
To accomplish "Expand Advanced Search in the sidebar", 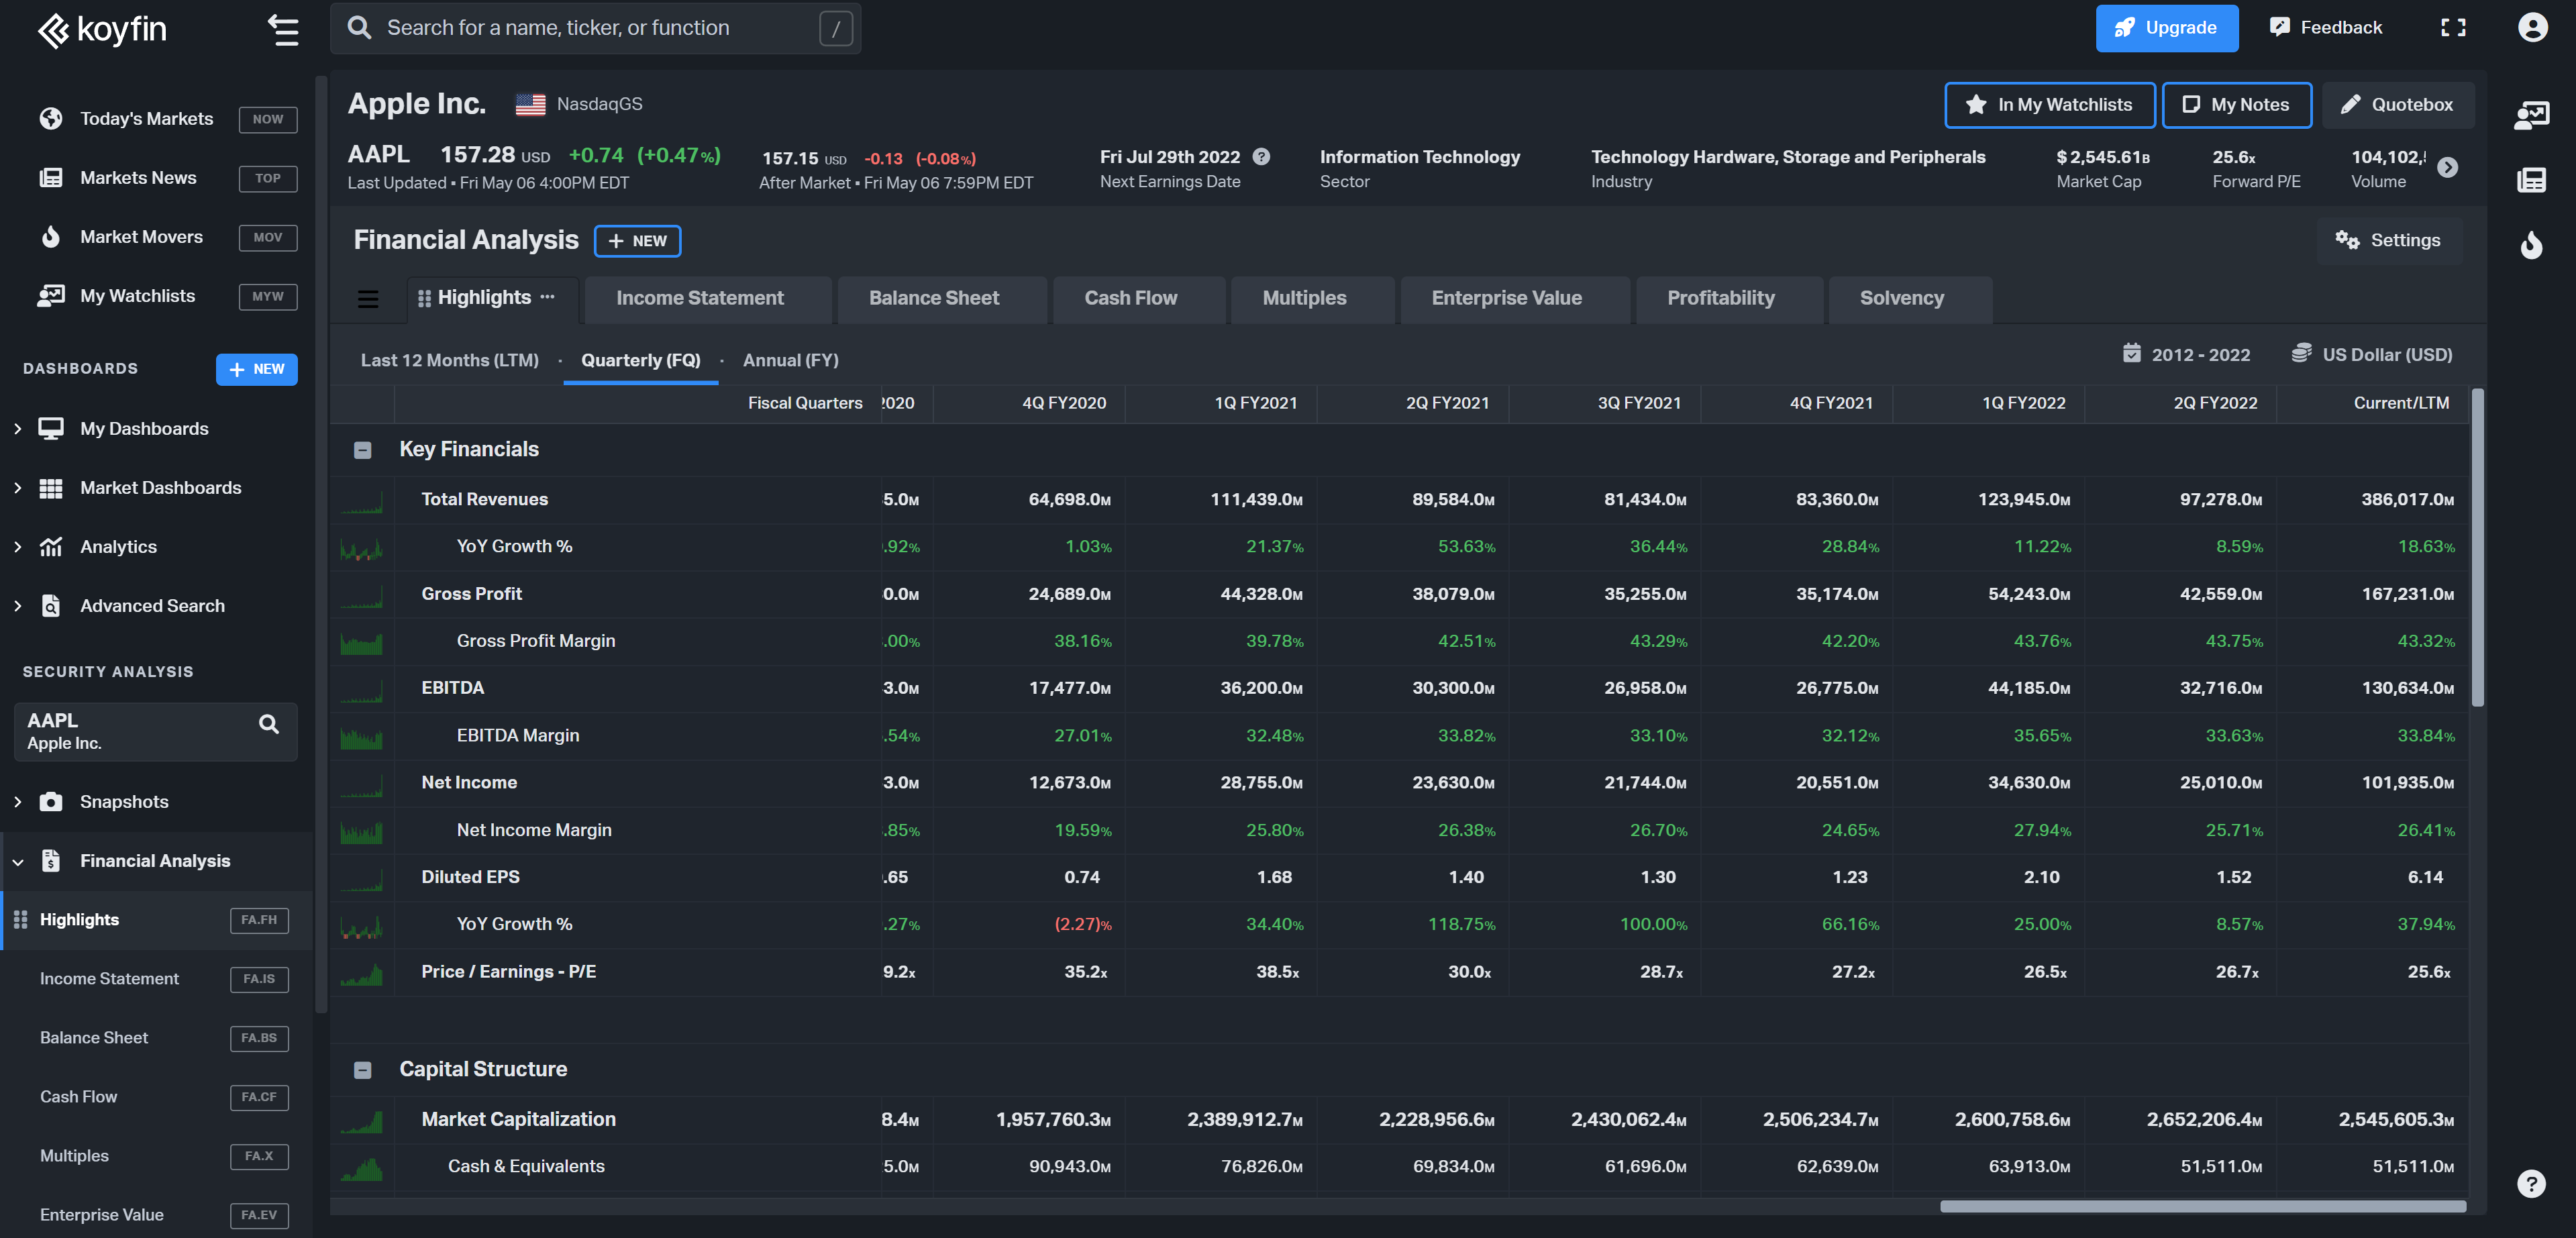I will pyautogui.click(x=18, y=605).
